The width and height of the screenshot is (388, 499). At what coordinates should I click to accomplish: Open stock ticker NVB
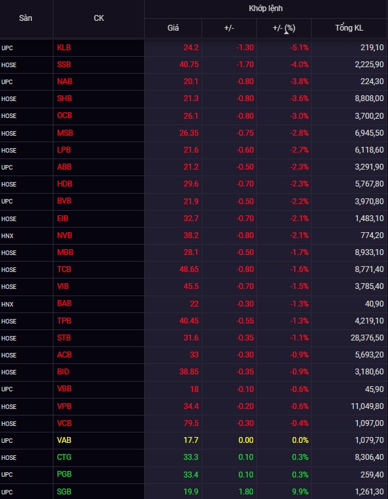point(65,235)
